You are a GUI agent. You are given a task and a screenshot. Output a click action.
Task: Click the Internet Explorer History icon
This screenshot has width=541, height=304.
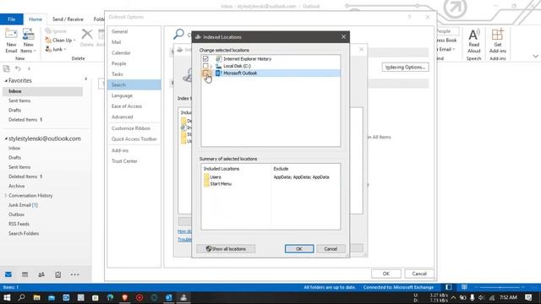(x=218, y=59)
